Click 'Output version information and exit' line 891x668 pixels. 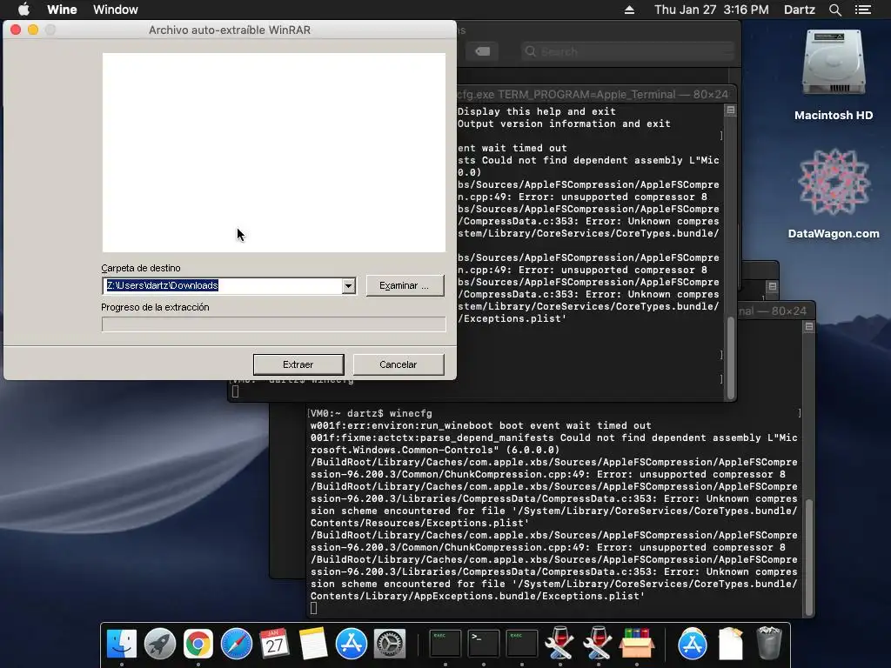click(564, 124)
